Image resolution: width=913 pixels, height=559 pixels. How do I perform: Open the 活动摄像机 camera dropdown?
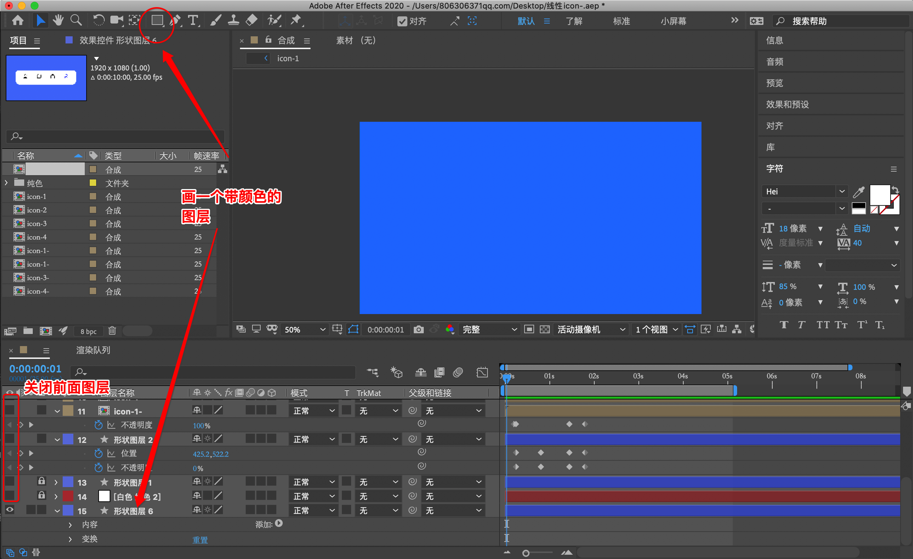(591, 329)
